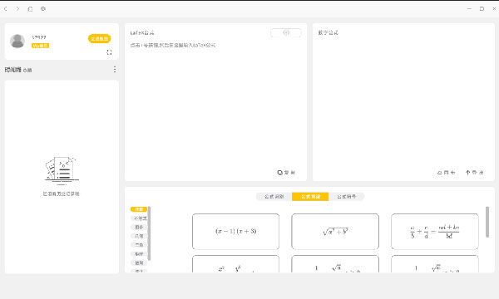Go back with the left arrow icon

pos(6,9)
